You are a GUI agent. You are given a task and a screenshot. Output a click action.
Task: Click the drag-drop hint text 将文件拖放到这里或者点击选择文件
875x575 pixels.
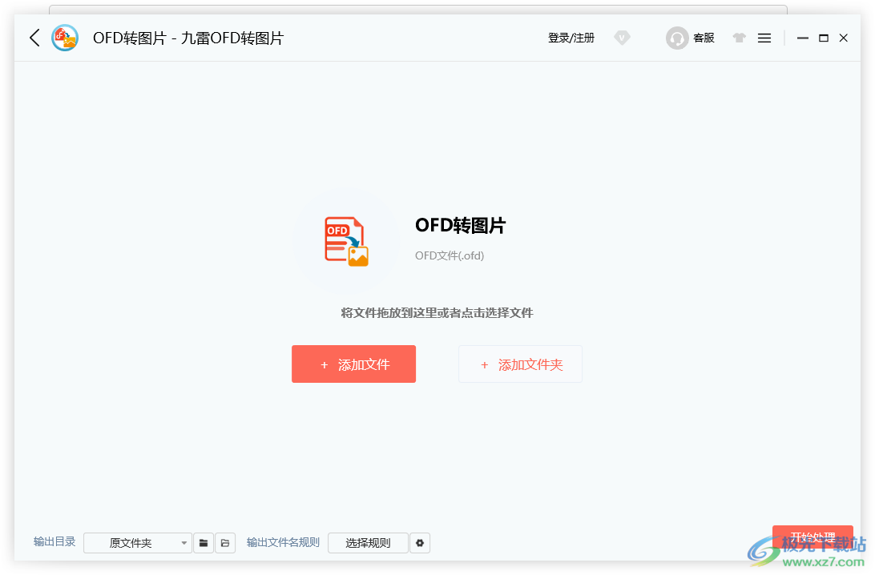[437, 313]
